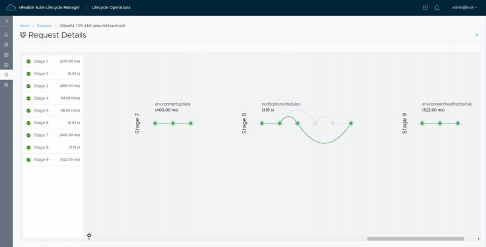Image resolution: width=486 pixels, height=247 pixels.
Task: Click the middle node of Stage 7 flow
Action: tap(173, 123)
